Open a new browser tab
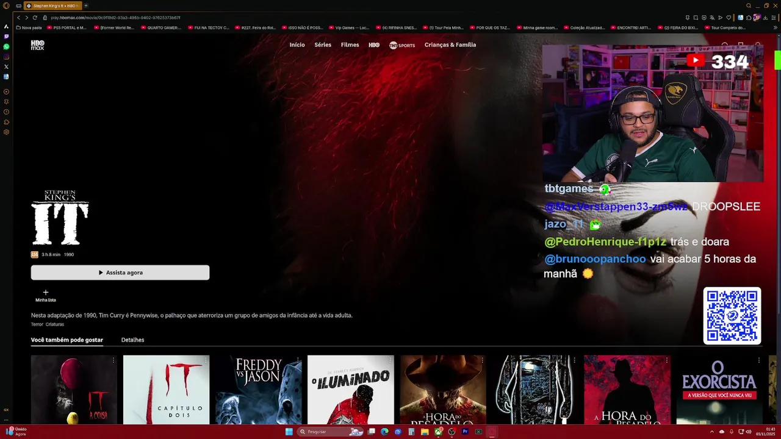The image size is (781, 439). pos(86,5)
